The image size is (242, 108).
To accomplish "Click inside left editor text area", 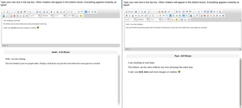I will tap(61, 31).
